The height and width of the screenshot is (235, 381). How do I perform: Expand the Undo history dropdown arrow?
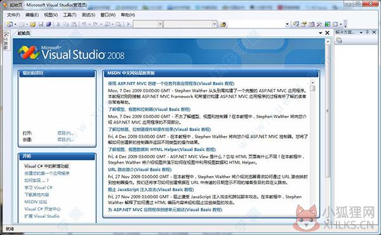[x=90, y=24]
